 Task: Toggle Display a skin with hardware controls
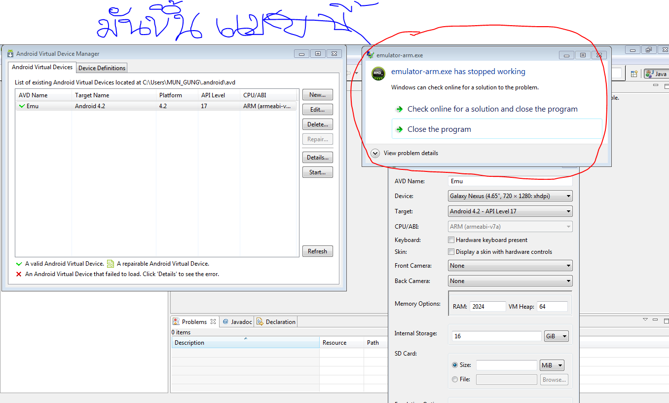tap(451, 252)
